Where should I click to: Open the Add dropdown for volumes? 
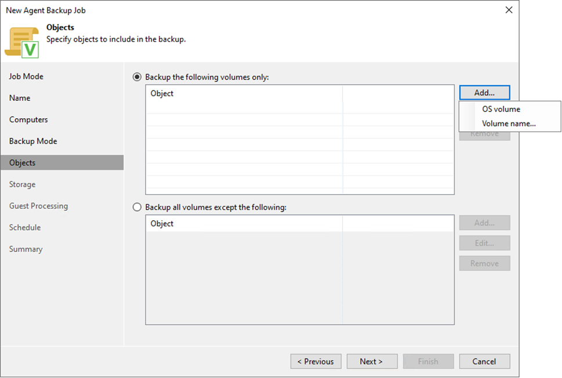click(484, 92)
